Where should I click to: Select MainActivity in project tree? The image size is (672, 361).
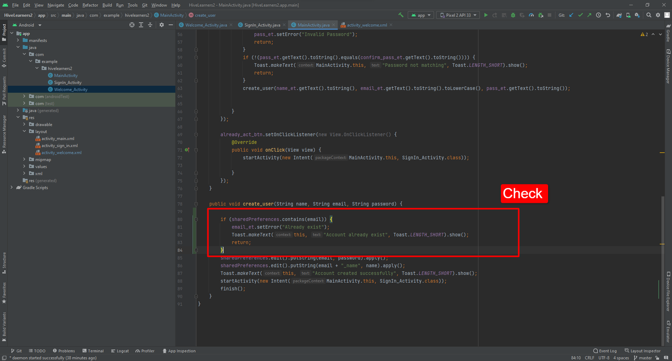(66, 76)
